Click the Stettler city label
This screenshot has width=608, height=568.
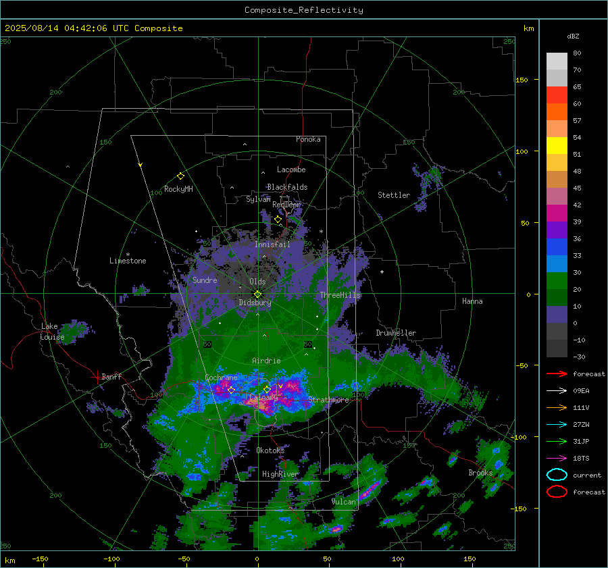[394, 195]
